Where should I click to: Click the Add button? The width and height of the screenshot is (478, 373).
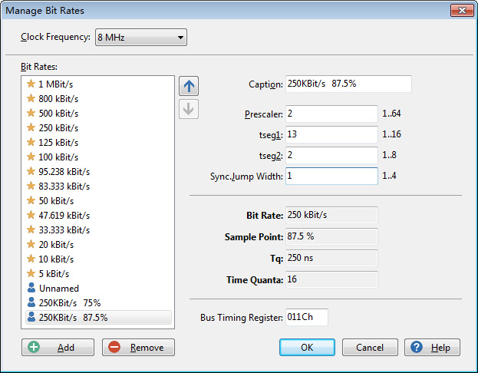pos(58,348)
